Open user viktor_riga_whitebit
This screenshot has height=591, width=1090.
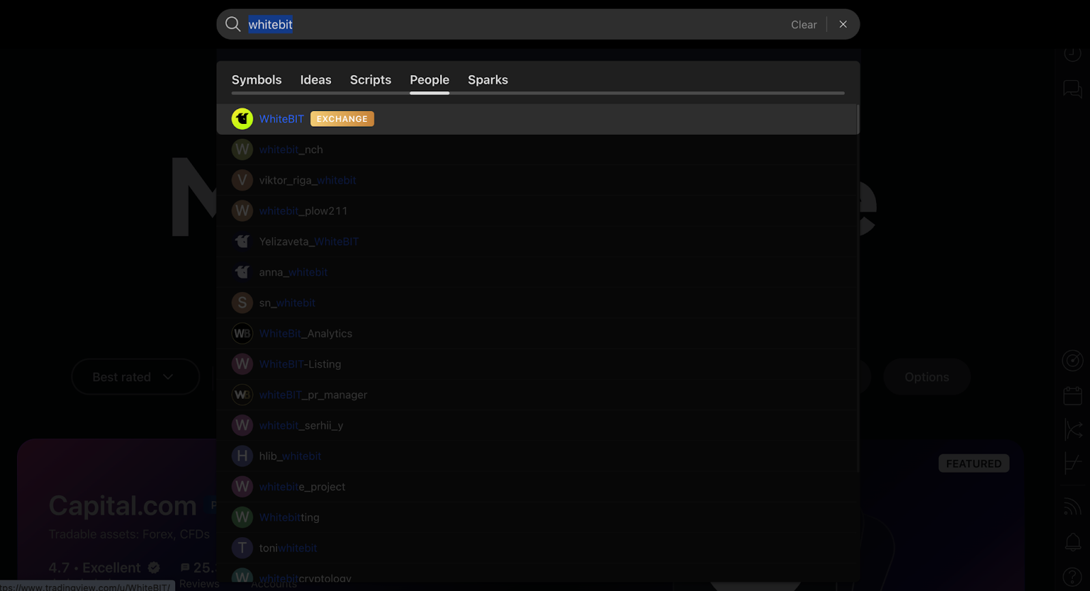click(x=537, y=180)
